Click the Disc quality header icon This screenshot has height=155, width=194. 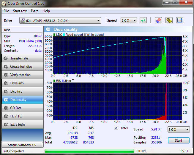tap(48, 29)
